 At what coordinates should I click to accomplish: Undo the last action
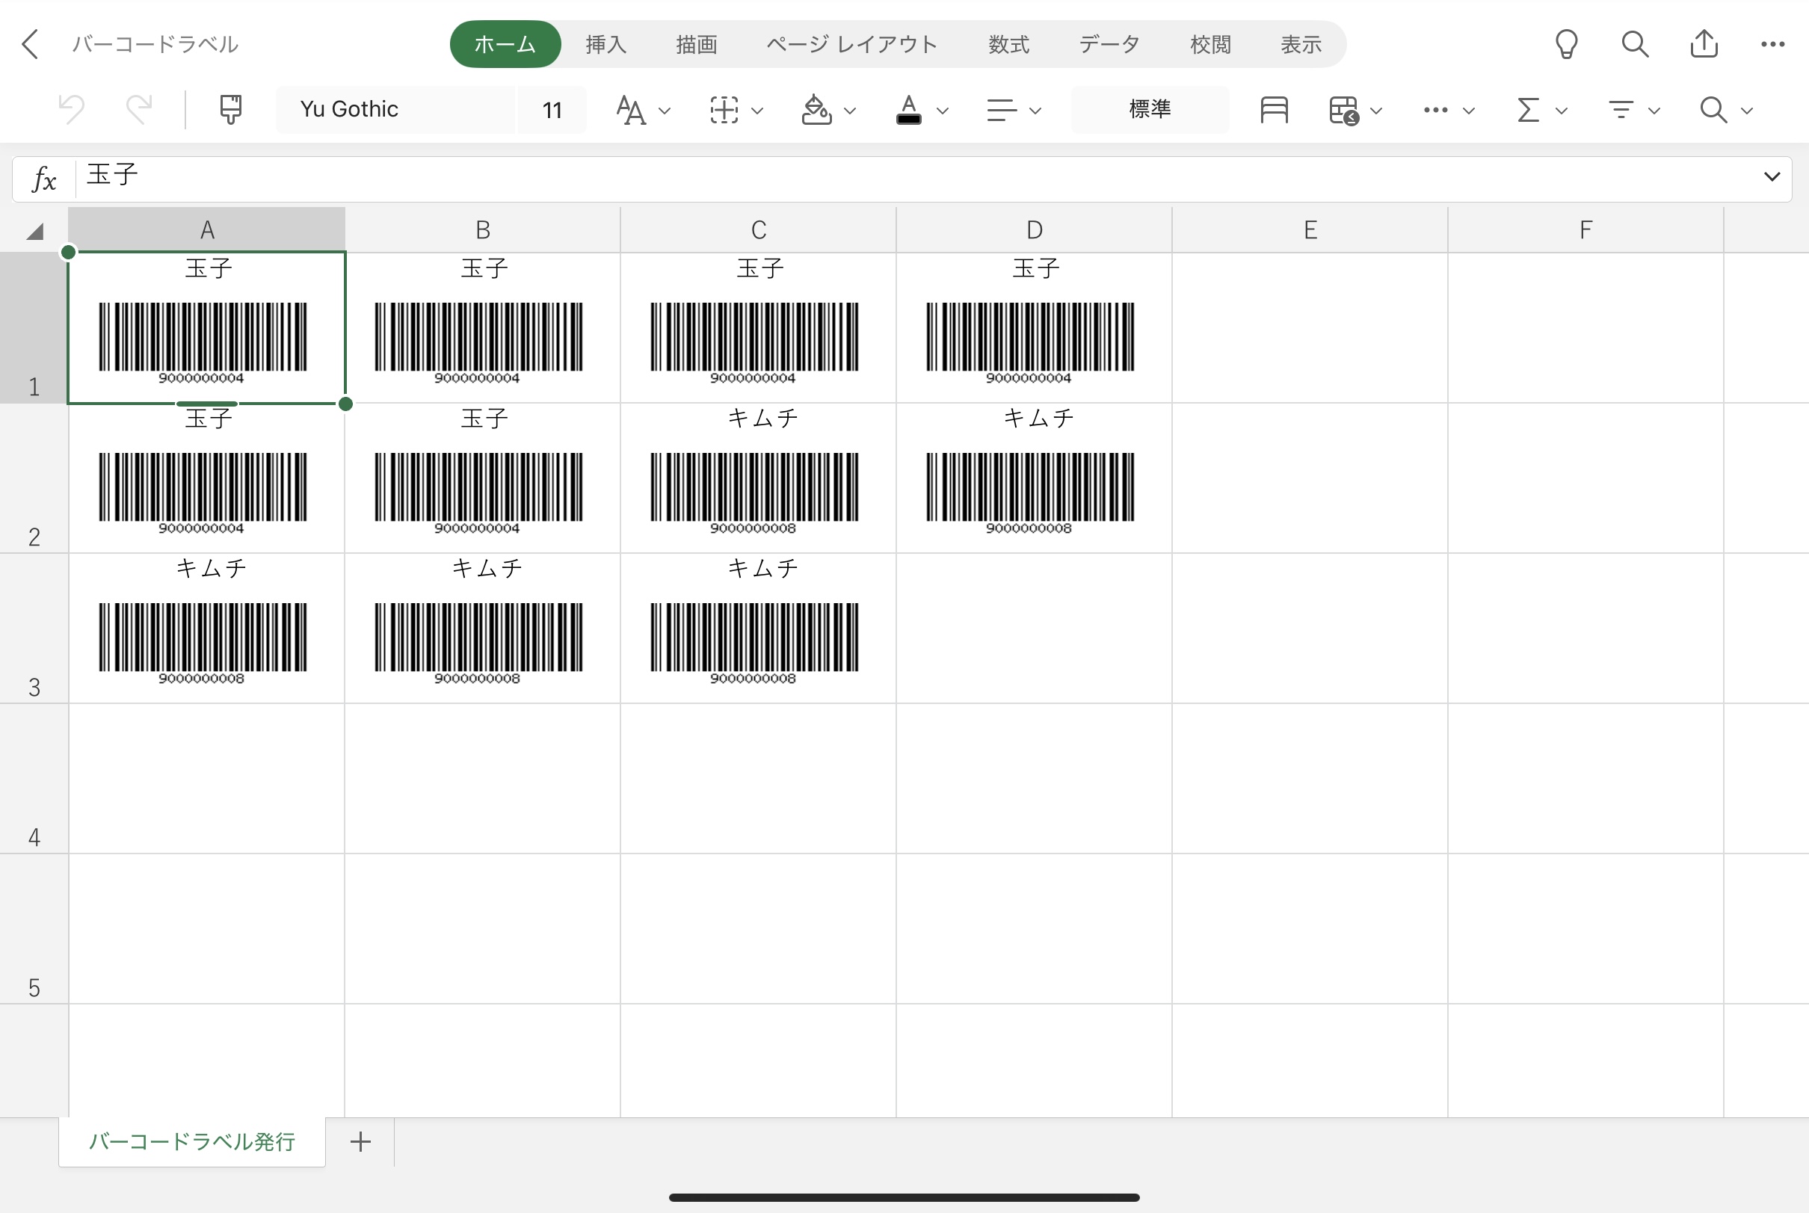point(72,109)
